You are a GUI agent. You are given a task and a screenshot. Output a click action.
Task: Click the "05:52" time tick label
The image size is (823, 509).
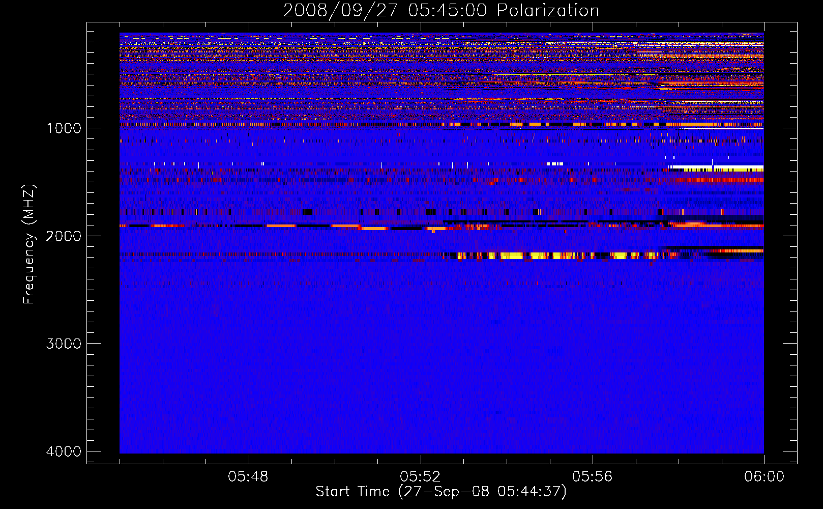click(x=420, y=477)
